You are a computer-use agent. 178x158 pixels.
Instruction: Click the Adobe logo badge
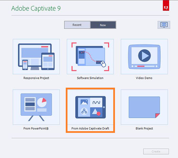click(x=166, y=5)
